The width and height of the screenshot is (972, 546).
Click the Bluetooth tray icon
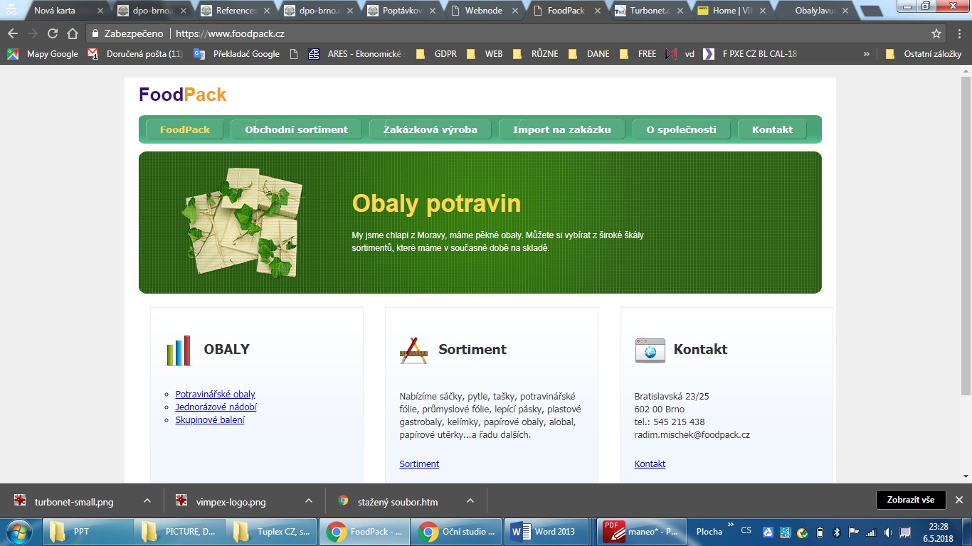pos(837,532)
